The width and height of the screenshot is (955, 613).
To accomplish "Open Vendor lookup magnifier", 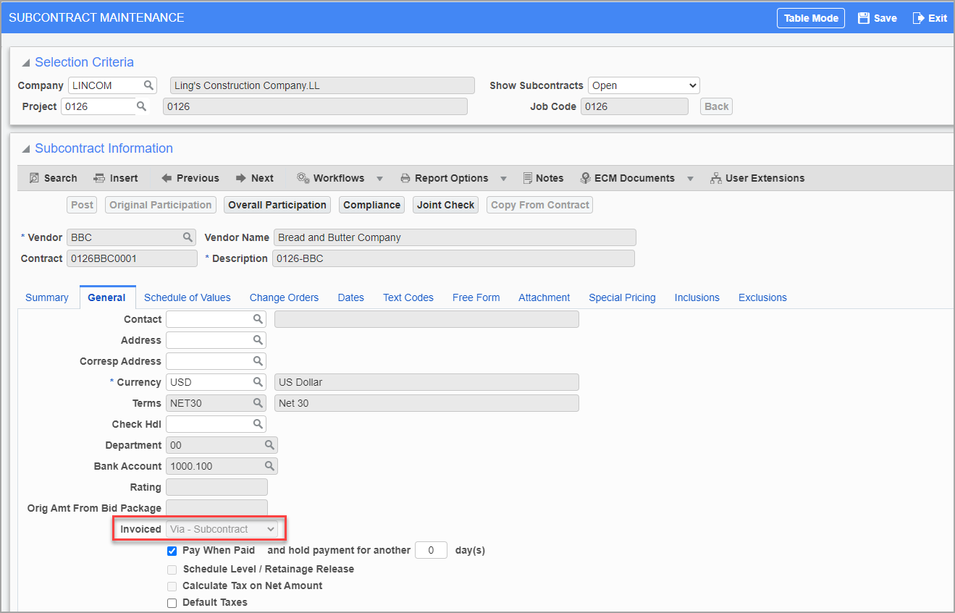I will 188,237.
